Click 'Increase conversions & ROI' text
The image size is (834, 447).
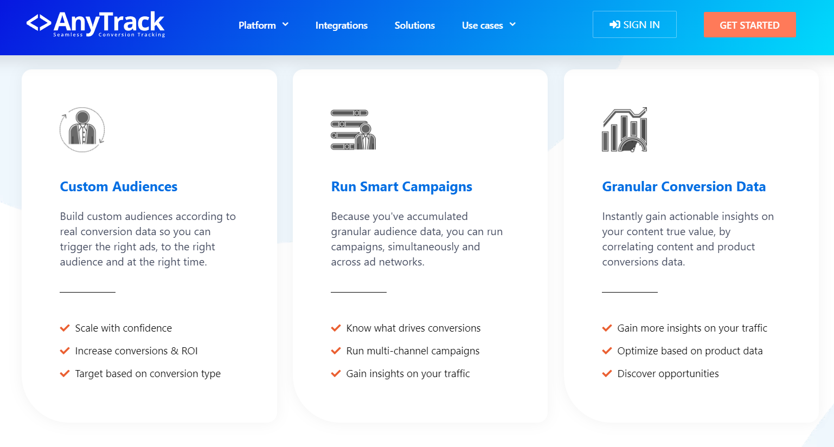(x=137, y=351)
